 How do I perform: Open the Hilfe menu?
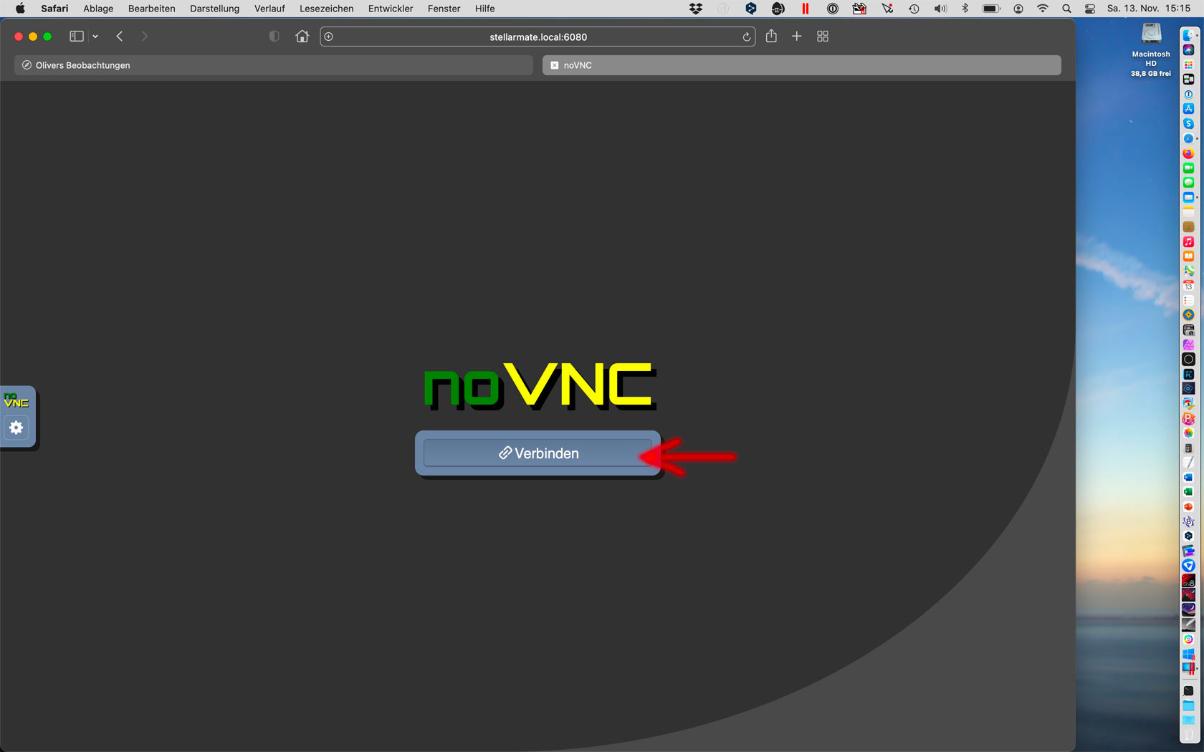[x=484, y=9]
